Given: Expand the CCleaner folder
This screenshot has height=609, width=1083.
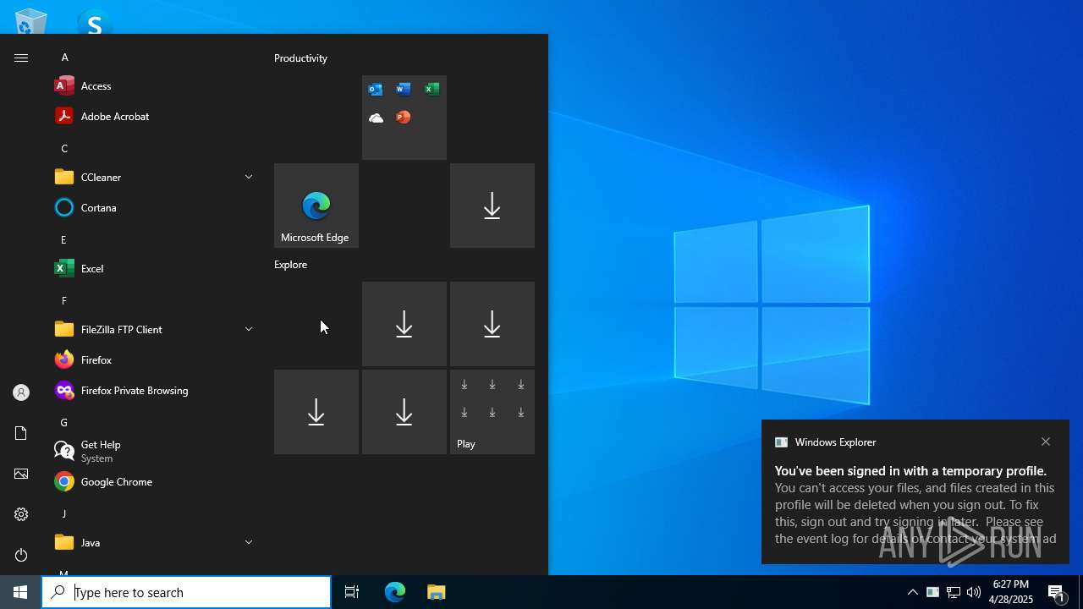Looking at the screenshot, I should (153, 177).
